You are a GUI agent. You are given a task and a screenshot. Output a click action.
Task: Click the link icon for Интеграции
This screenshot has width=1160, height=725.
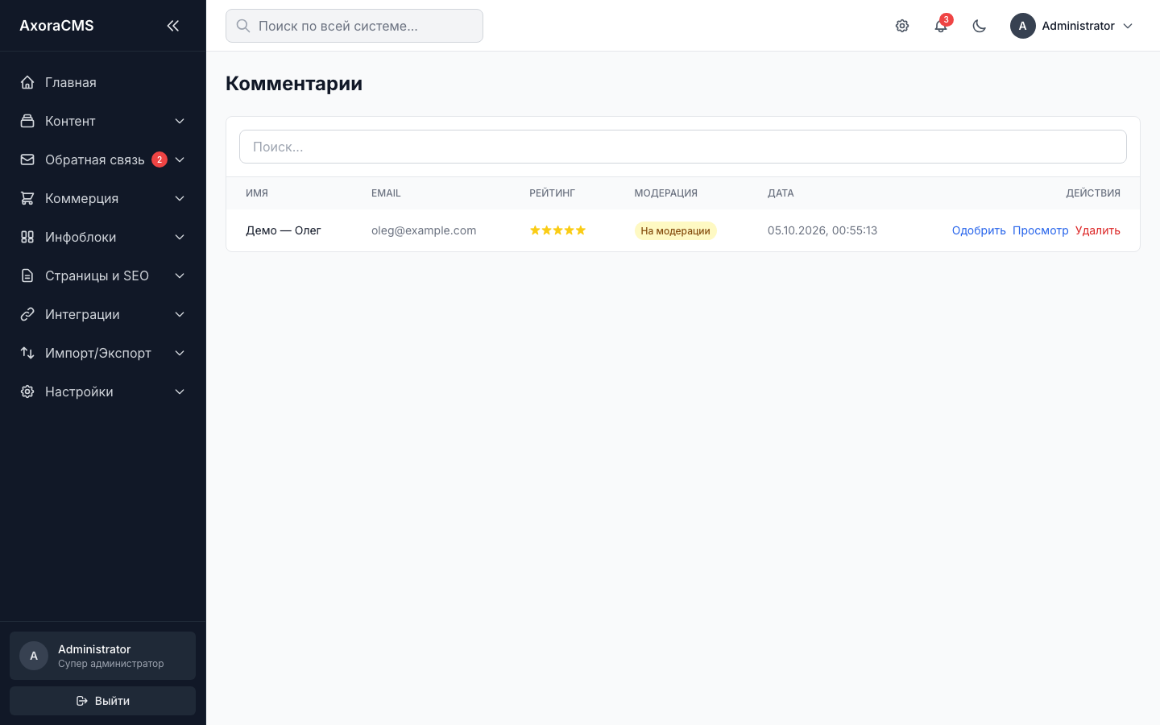(27, 314)
